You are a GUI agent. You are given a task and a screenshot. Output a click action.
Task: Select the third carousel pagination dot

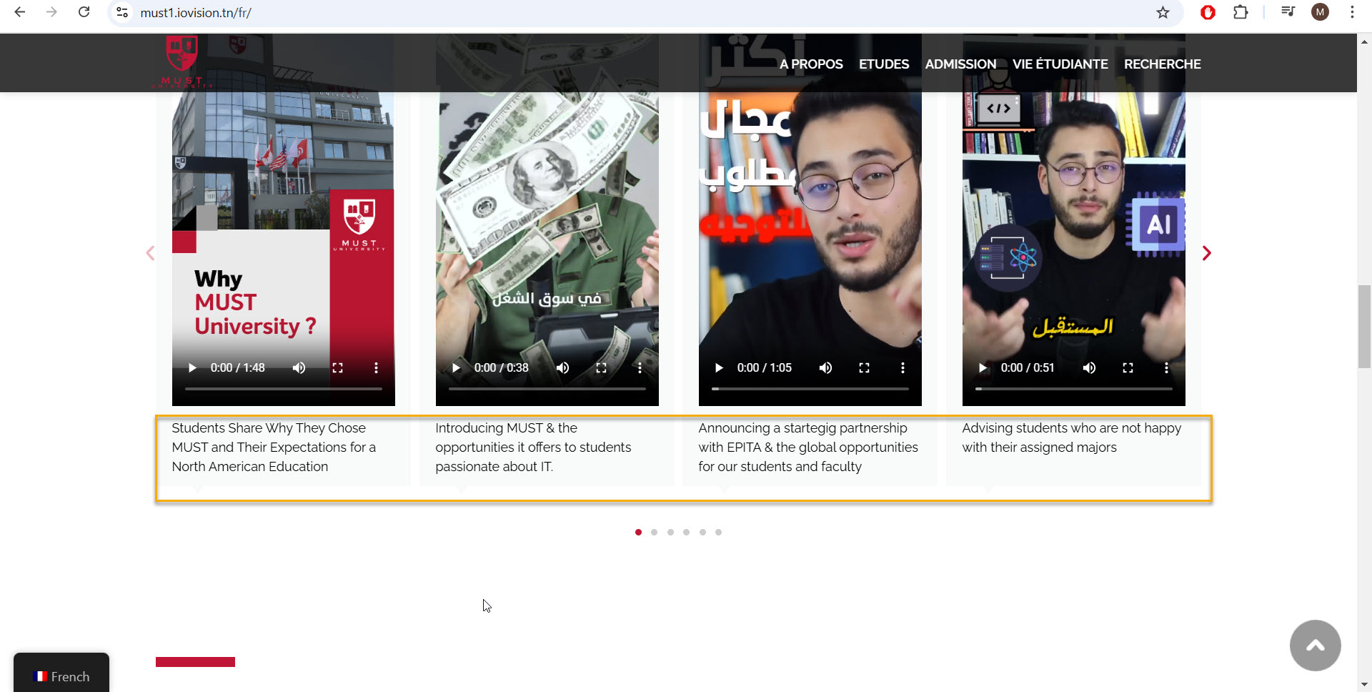point(670,532)
